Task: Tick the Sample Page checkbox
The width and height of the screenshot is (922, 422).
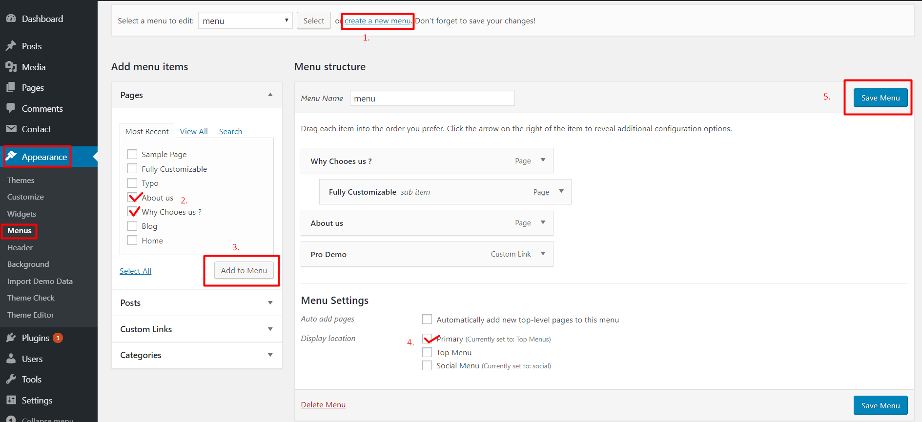Action: click(132, 154)
